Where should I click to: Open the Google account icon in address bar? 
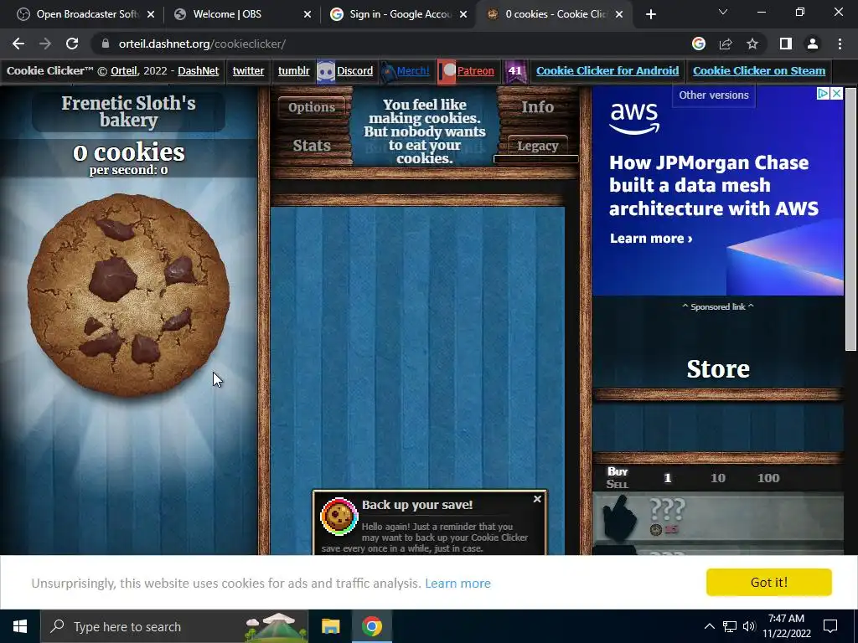[x=699, y=44]
